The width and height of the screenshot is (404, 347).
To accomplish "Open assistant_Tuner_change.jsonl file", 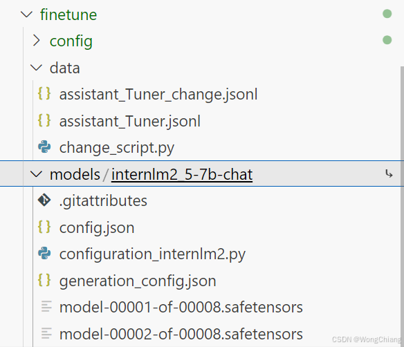I will [158, 95].
